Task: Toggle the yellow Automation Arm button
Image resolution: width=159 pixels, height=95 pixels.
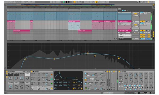Action: click(x=74, y=2)
